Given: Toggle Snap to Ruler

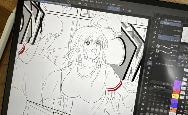Looking at the screenshot, I should (111, 8).
